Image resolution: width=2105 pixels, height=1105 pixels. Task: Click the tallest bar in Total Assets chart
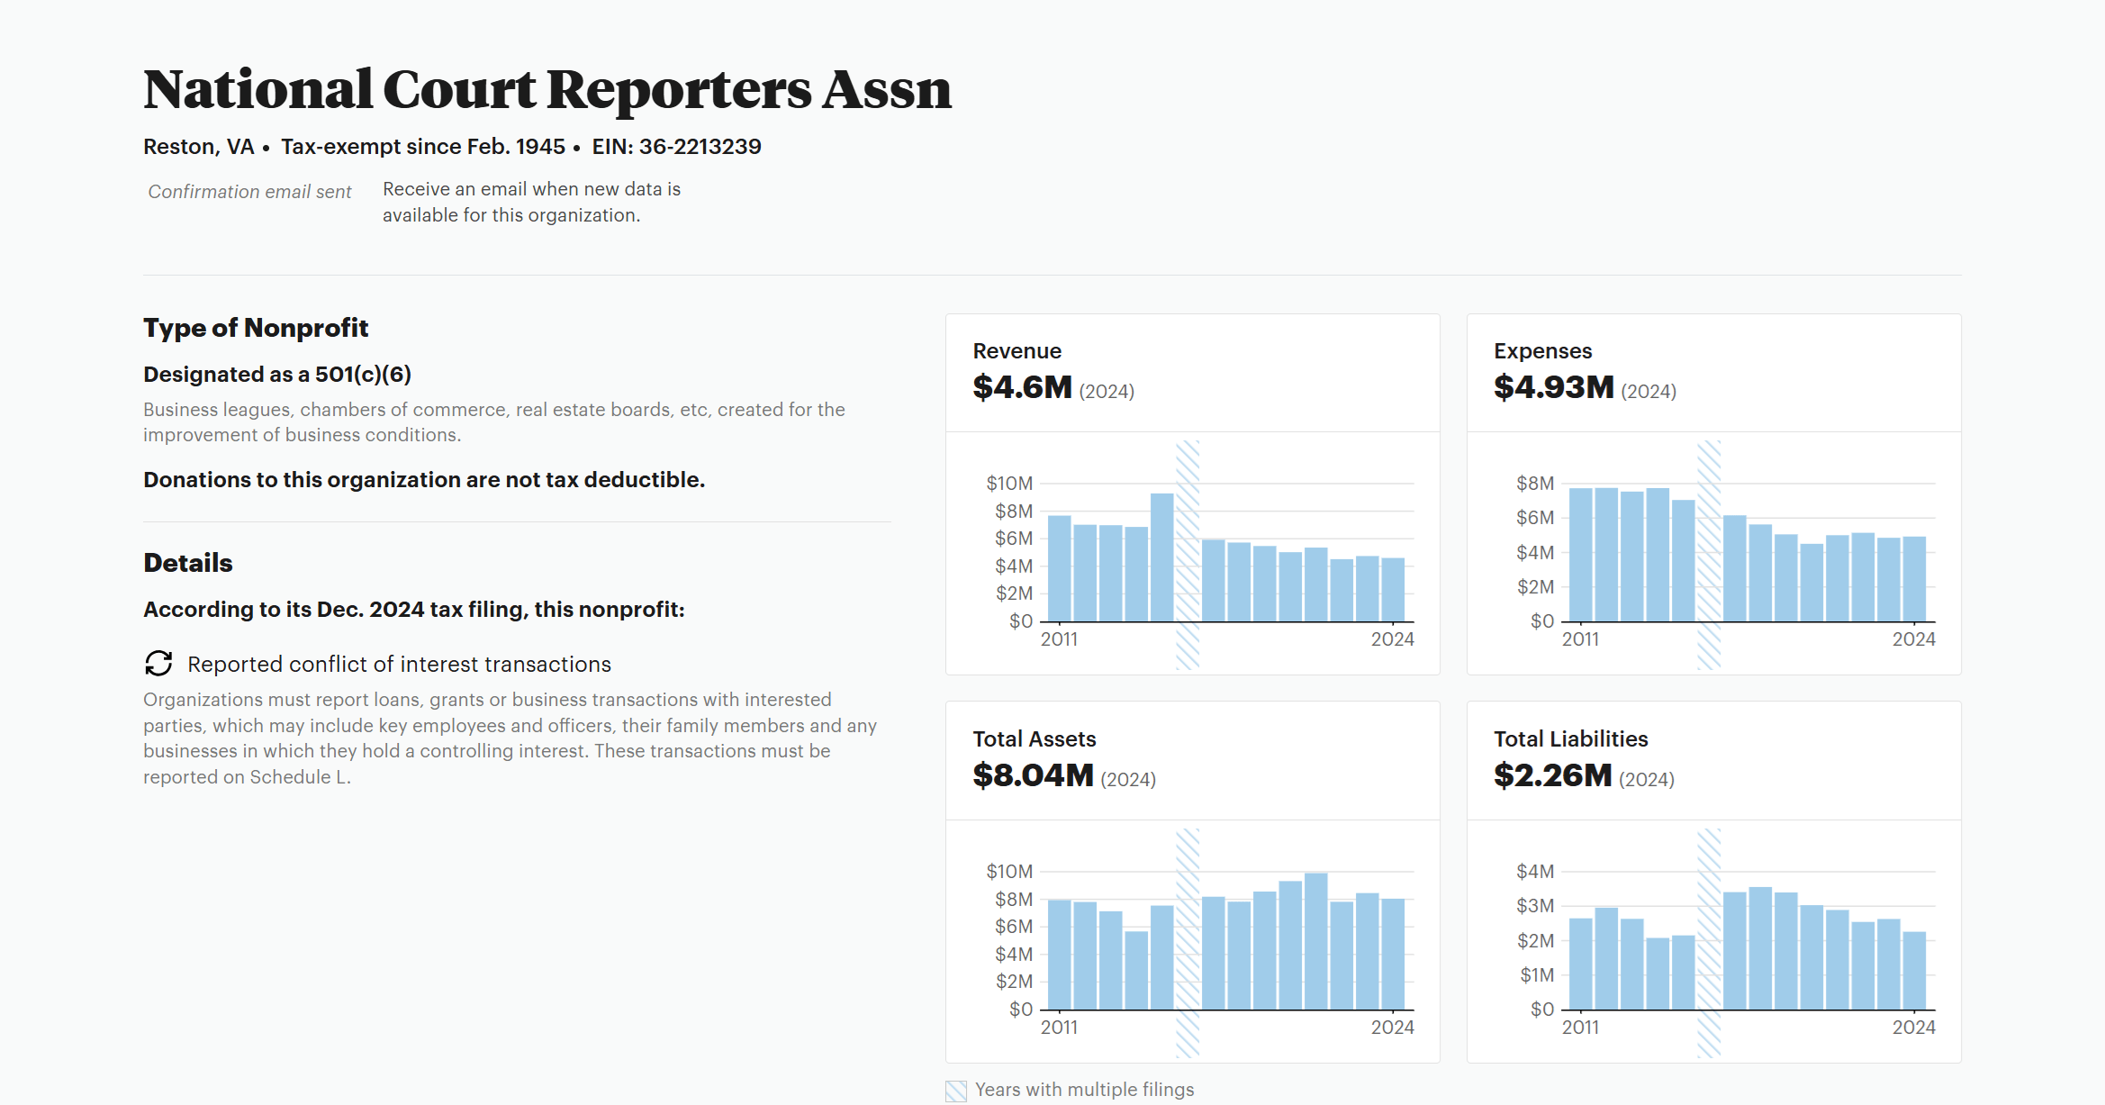coord(1315,941)
